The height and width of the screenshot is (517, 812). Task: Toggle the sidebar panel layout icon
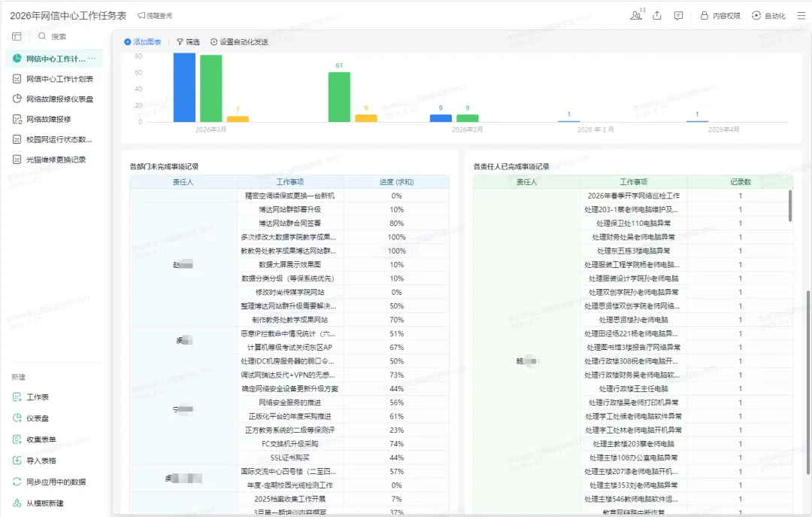17,36
